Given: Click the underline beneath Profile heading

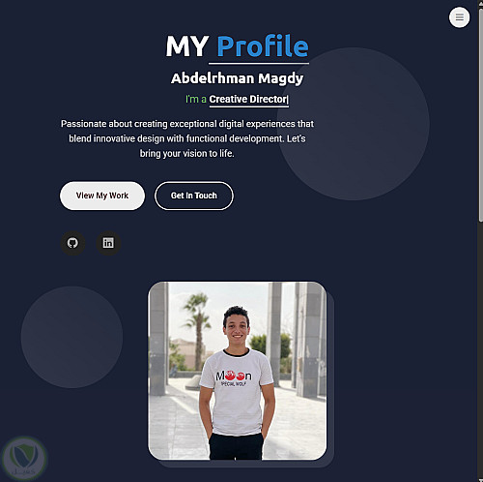Looking at the screenshot, I should click(259, 64).
